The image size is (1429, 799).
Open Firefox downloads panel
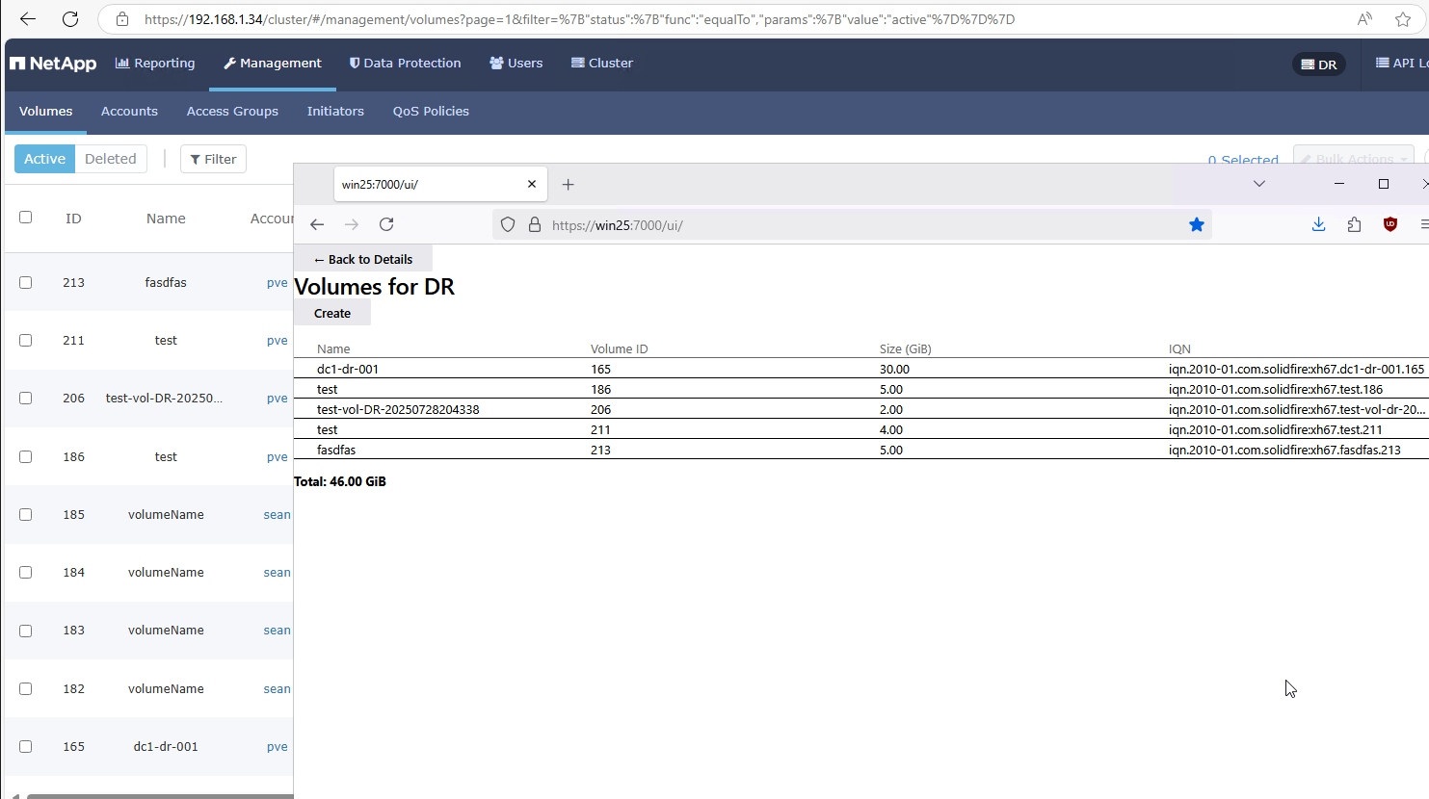(1318, 224)
